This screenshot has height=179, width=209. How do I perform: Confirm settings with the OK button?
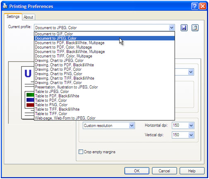tap(137, 171)
